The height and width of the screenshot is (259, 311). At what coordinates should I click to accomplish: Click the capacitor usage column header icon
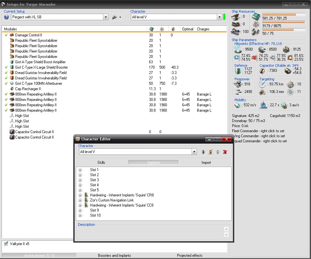(x=173, y=29)
